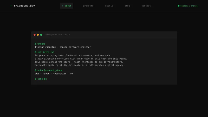Click the "$ whoami" command line

[40, 44]
